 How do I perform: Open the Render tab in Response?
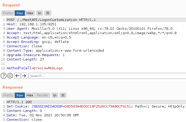click(42, 95)
